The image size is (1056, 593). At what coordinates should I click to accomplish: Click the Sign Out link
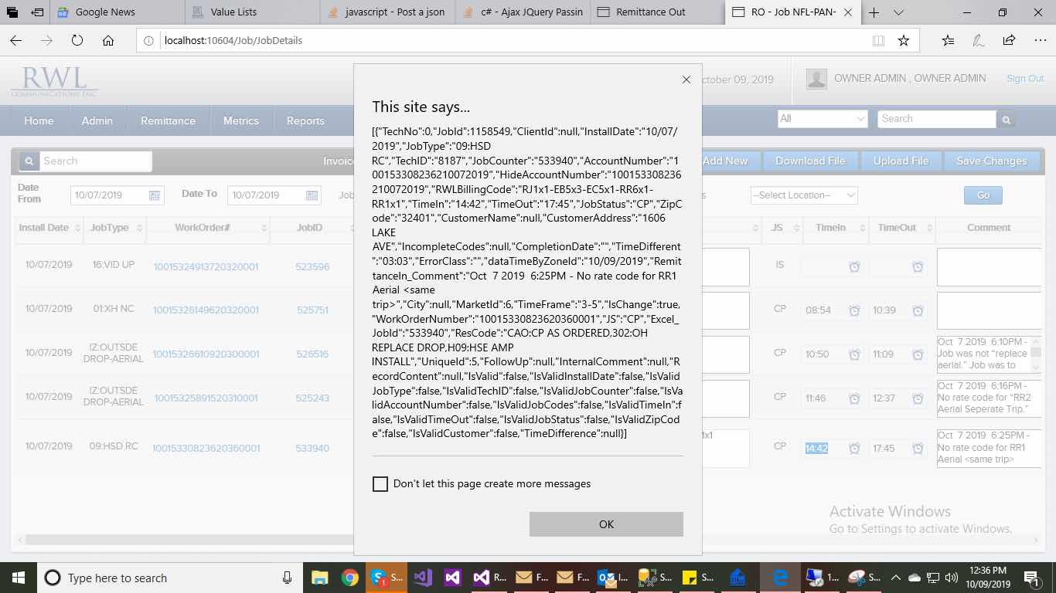click(1025, 79)
